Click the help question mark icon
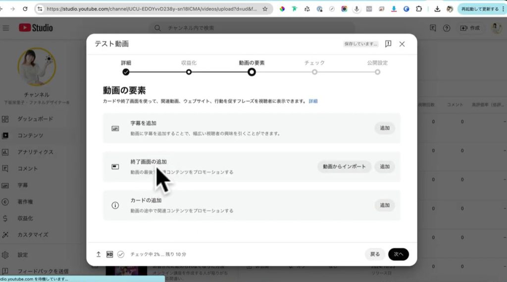The height and width of the screenshot is (282, 507). click(x=447, y=28)
